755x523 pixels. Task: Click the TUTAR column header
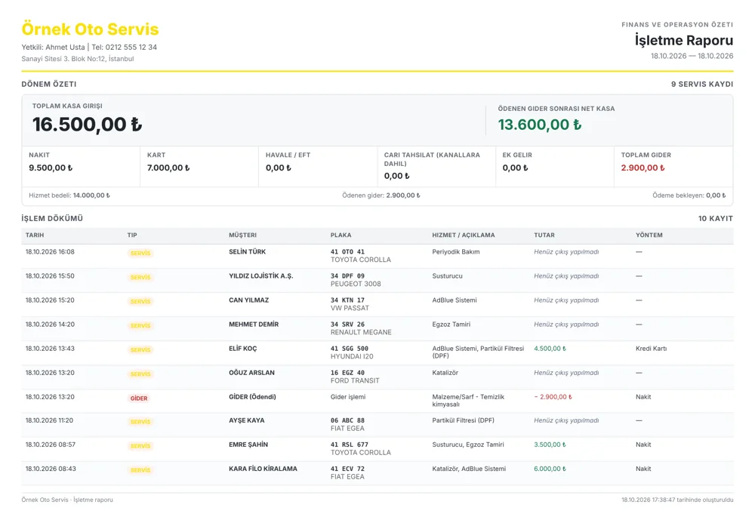[544, 235]
